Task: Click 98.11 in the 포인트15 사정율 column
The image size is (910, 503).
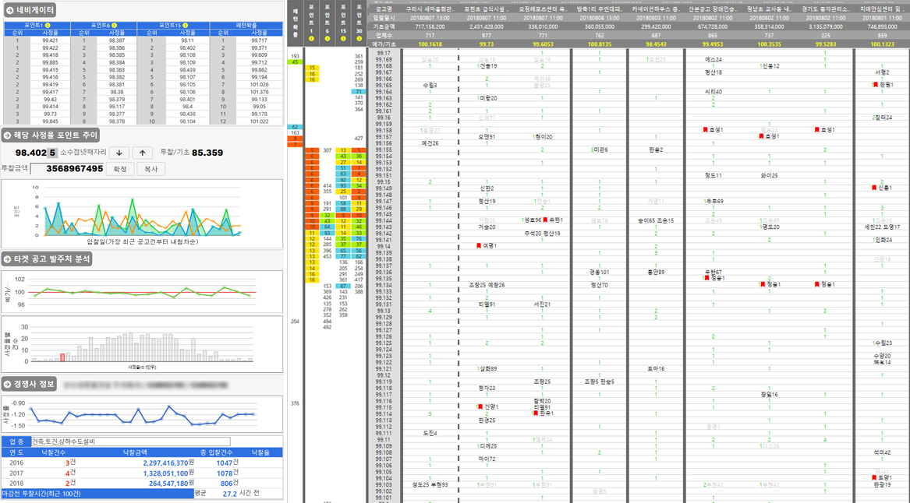Action: (187, 40)
